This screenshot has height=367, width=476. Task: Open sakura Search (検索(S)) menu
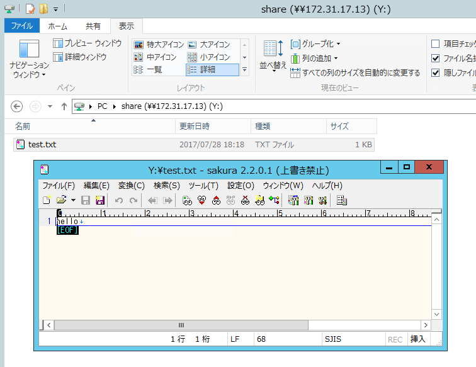(167, 186)
